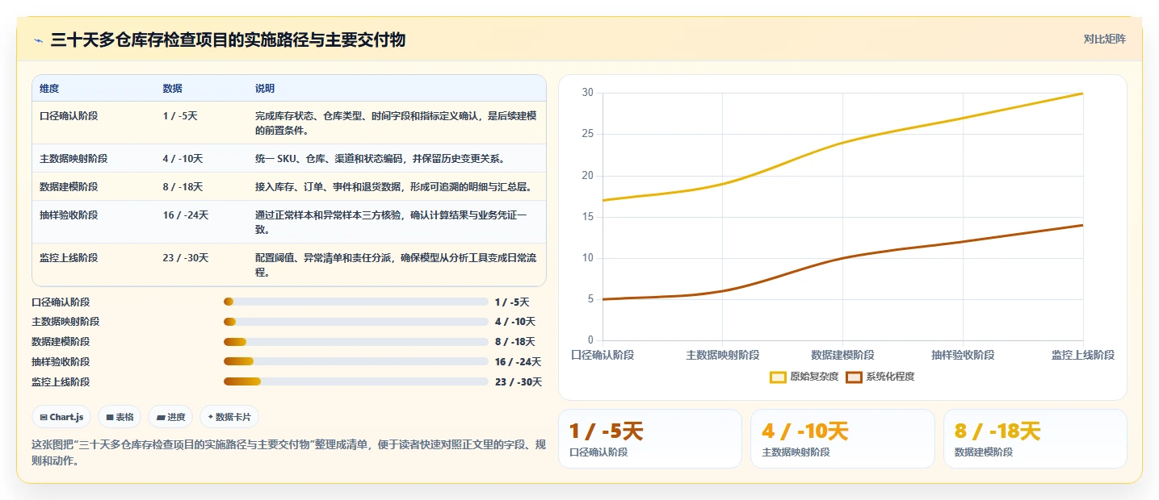The height and width of the screenshot is (500, 1159).
Task: Toggle the 原始复杂度 legend swatch
Action: coord(778,377)
